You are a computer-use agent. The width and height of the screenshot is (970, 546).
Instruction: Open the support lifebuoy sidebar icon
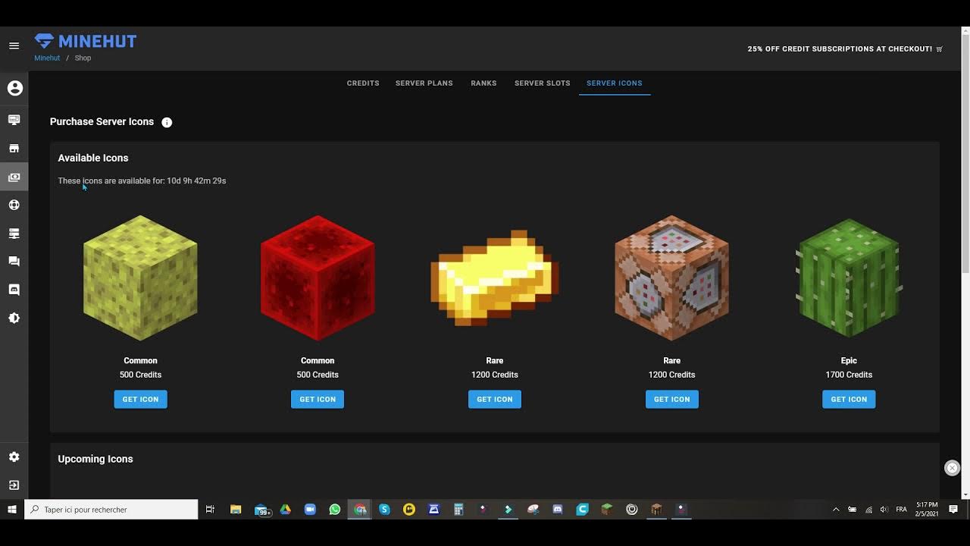tap(14, 205)
